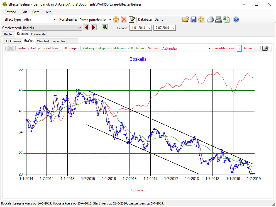
Task: Hide the 30-day average line via Verberg
Action: [x=23, y=48]
